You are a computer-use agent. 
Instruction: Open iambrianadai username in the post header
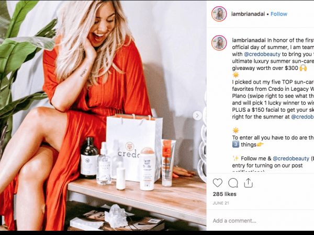pyautogui.click(x=248, y=14)
